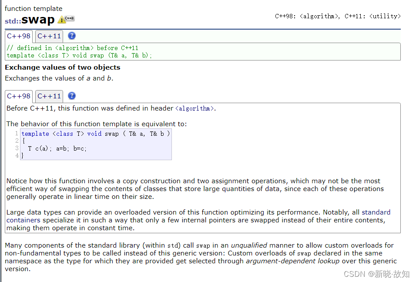Click the 'swap' function title text
This screenshot has height=282, width=416.
coord(38,20)
